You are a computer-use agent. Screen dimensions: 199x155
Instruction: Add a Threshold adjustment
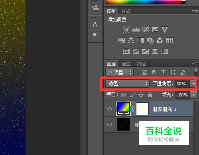click(146, 51)
